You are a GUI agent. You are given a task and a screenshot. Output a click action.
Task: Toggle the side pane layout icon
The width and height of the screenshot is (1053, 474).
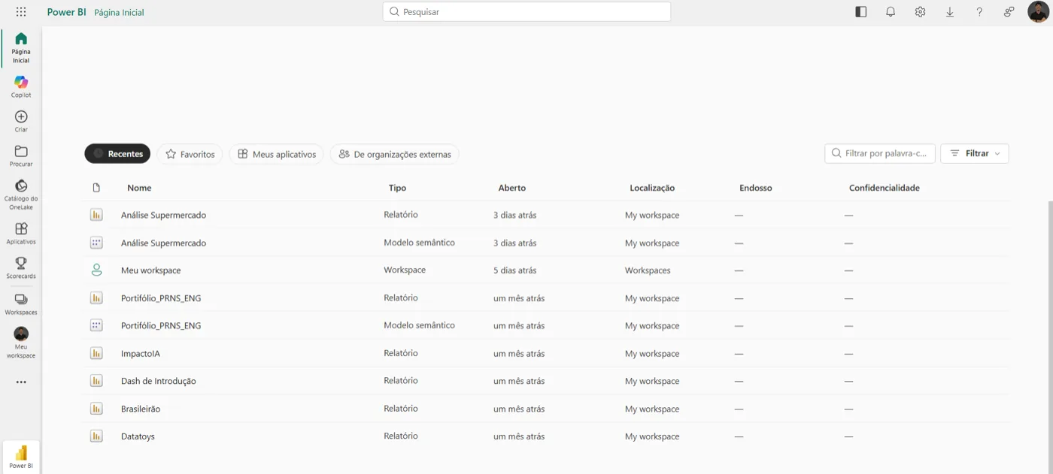coord(861,12)
